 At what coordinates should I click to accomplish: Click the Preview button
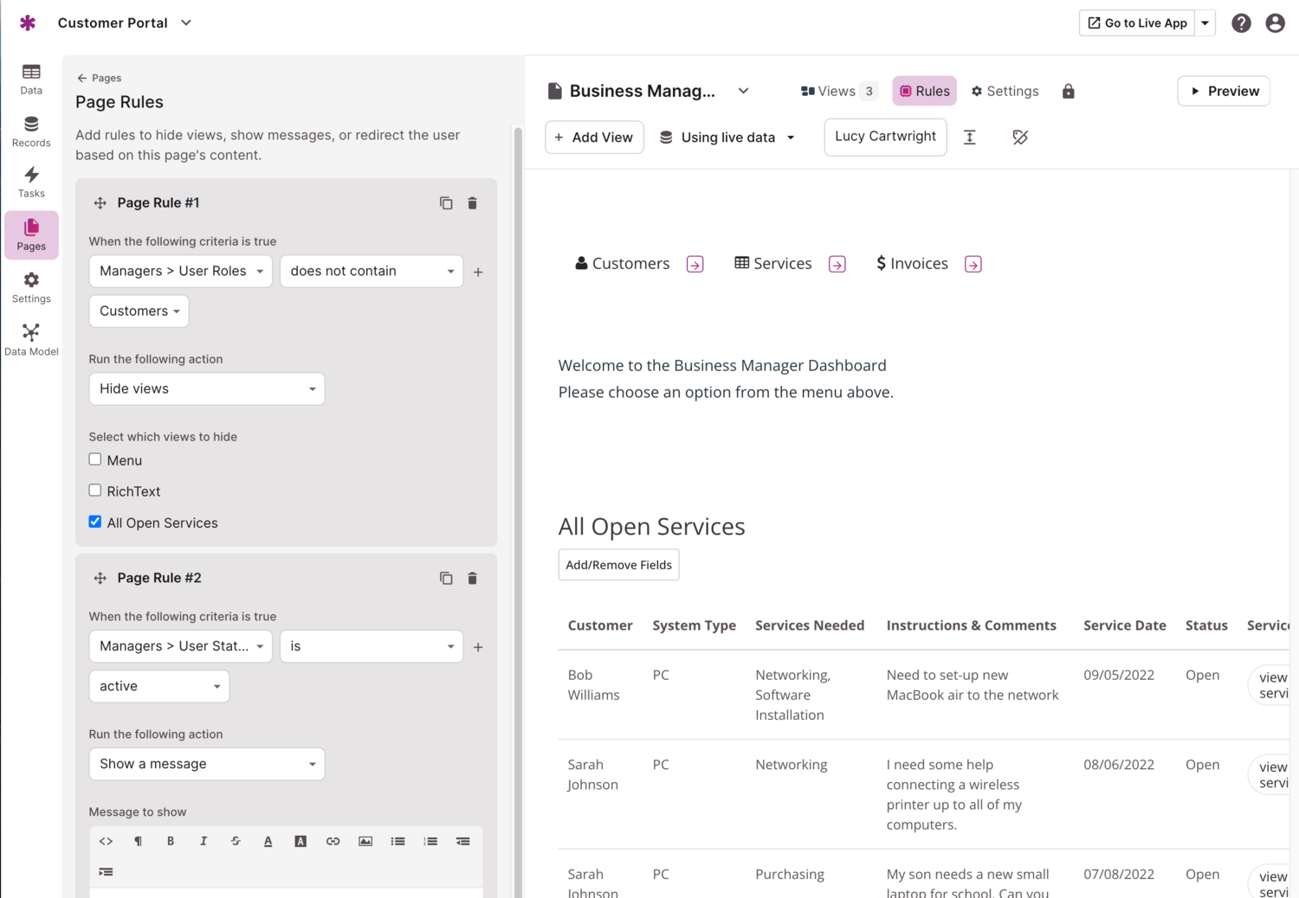point(1223,92)
